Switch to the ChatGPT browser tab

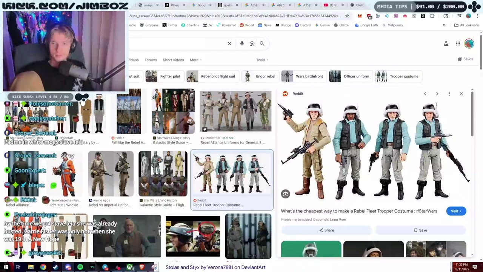[357, 5]
